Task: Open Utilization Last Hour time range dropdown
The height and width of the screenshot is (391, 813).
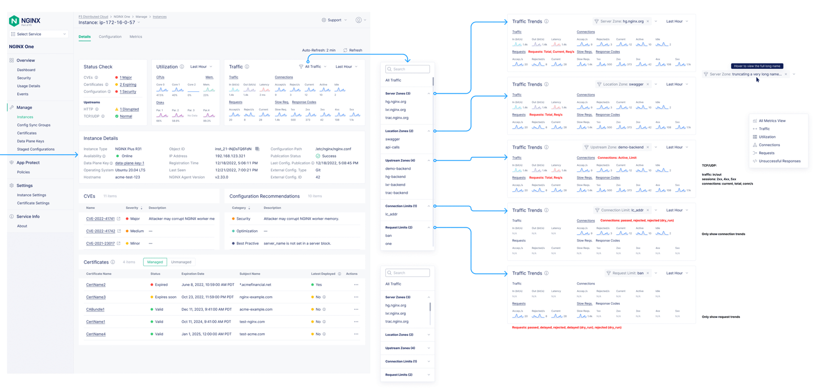Action: 201,67
